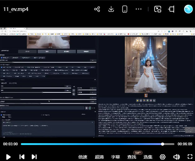Switch to picture-in-picture mini window
This screenshot has width=195, height=161.
158,9
